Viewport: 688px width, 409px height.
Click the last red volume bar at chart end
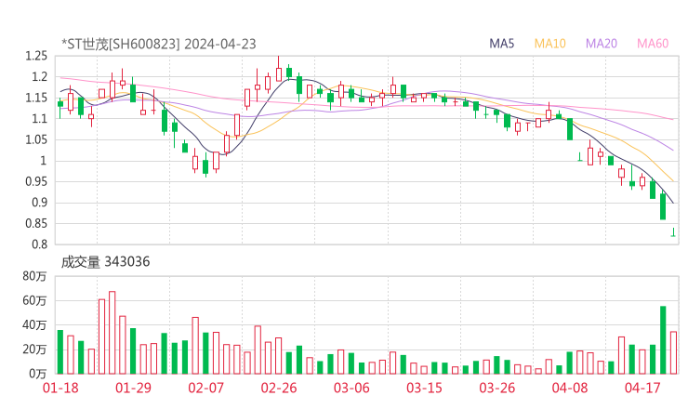tap(673, 353)
